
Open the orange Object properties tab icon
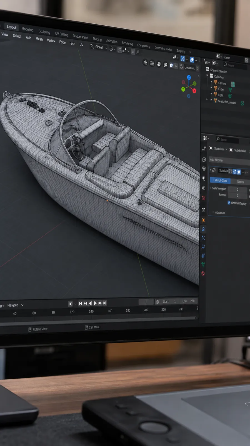203,220
